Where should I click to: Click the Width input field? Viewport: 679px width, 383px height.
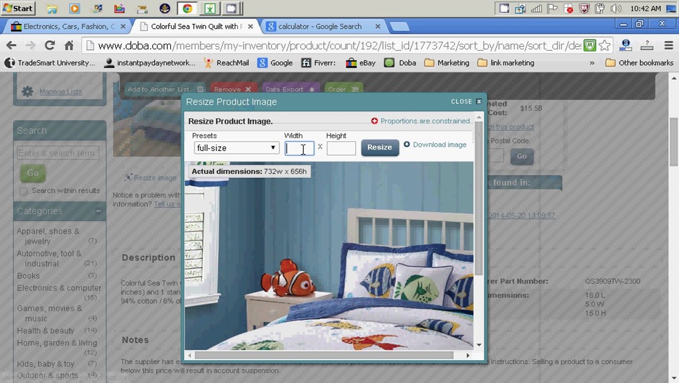(x=300, y=148)
